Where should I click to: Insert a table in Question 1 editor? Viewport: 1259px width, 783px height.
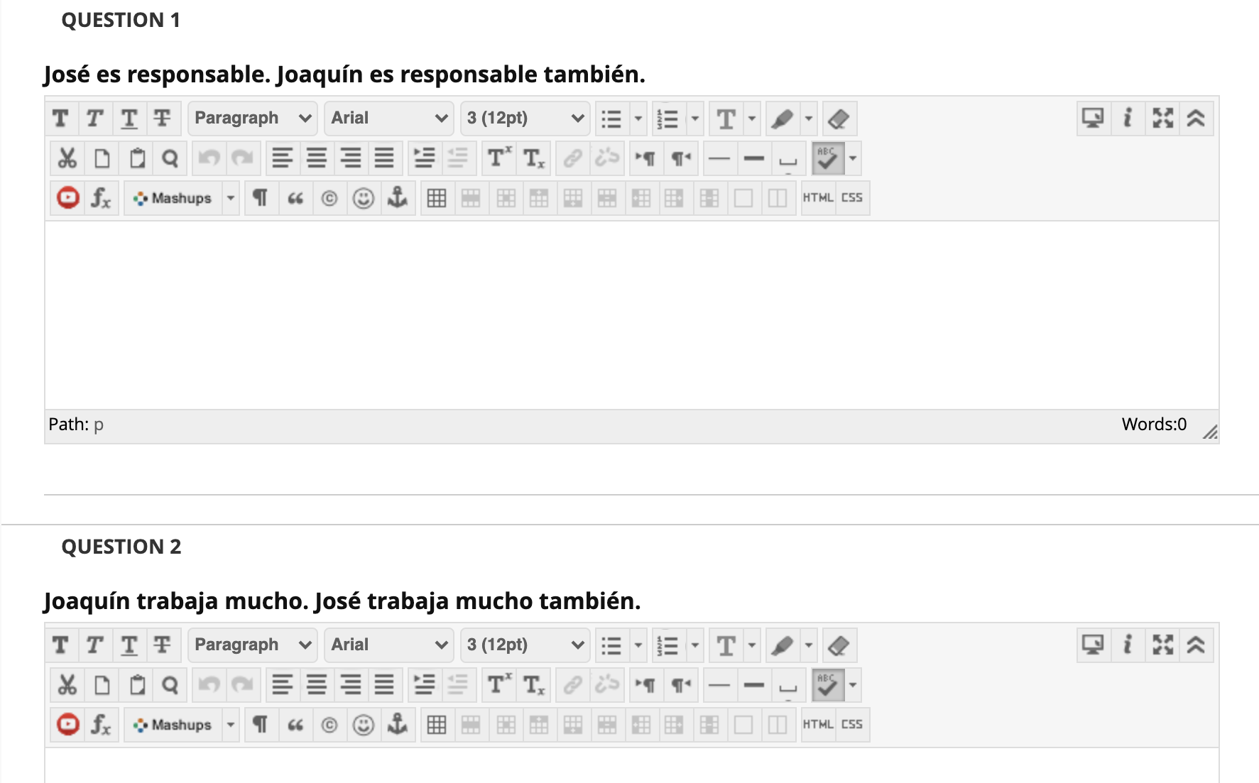click(437, 198)
